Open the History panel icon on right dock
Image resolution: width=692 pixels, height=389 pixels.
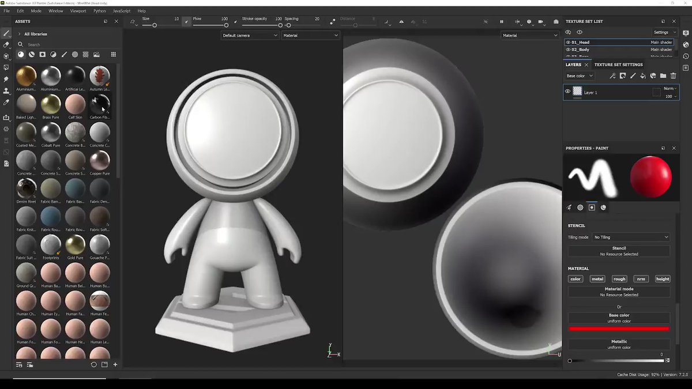click(x=686, y=56)
